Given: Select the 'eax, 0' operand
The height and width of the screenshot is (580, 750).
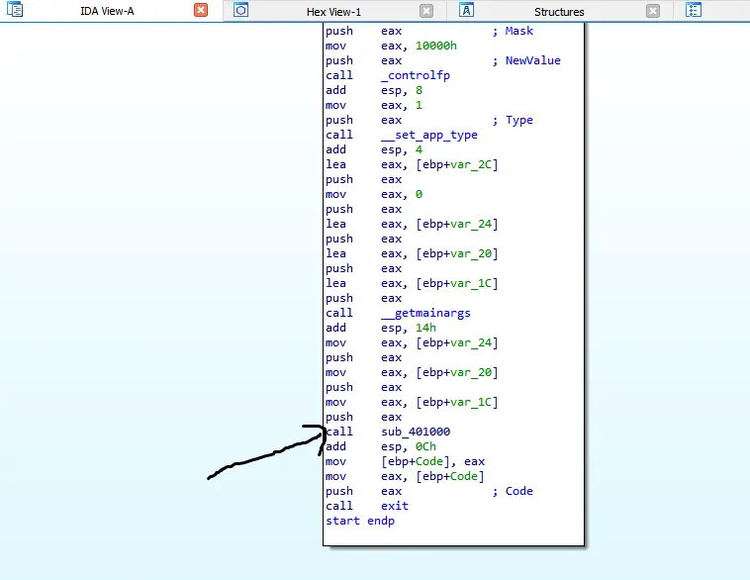Looking at the screenshot, I should pos(402,194).
